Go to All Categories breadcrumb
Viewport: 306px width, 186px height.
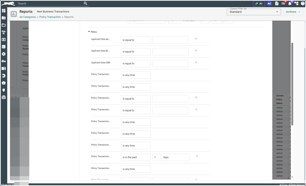28,17
